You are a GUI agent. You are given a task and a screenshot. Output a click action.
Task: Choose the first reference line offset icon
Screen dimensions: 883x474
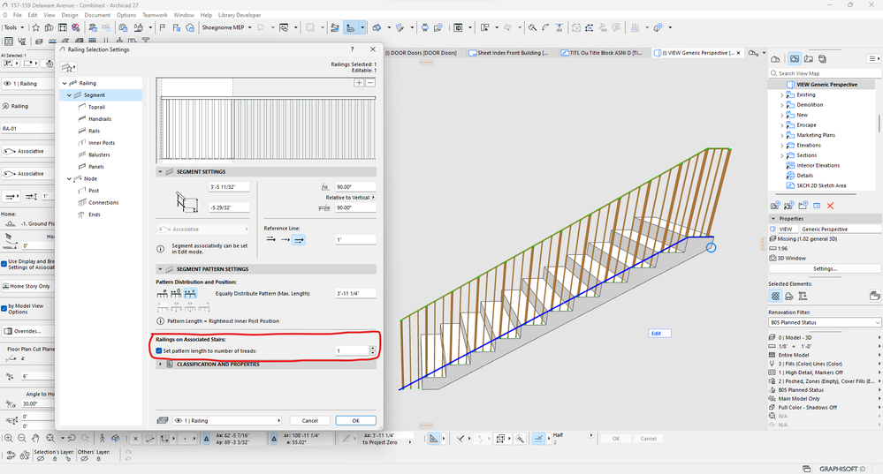tap(270, 239)
